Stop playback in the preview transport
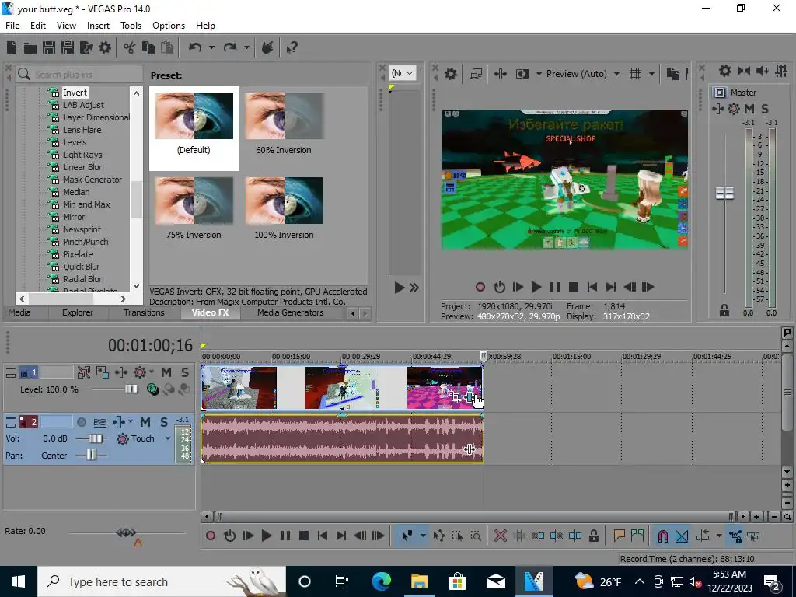 pos(574,288)
